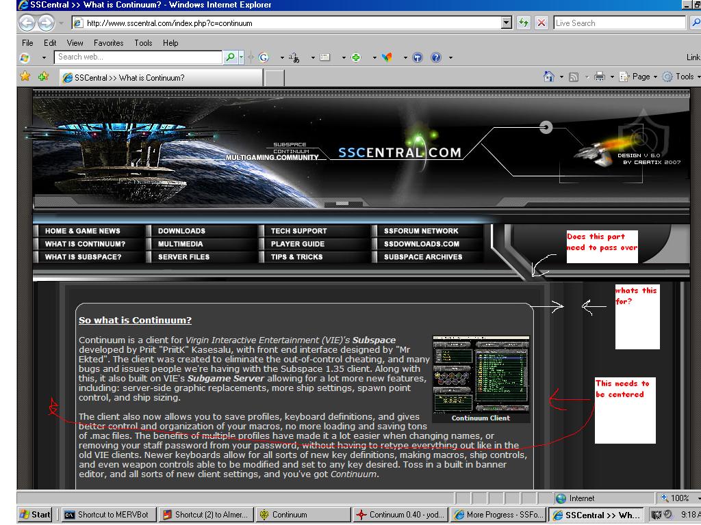Open the SSFORUM NETWORK nav link
The width and height of the screenshot is (701, 525).
point(421,231)
